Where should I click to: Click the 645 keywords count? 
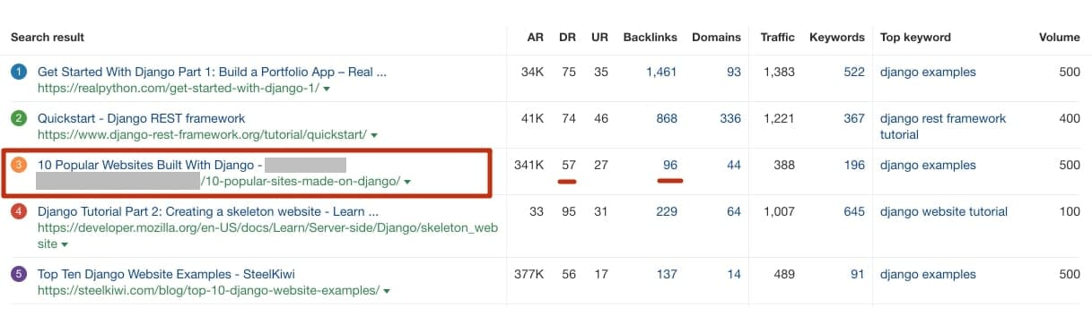click(854, 211)
